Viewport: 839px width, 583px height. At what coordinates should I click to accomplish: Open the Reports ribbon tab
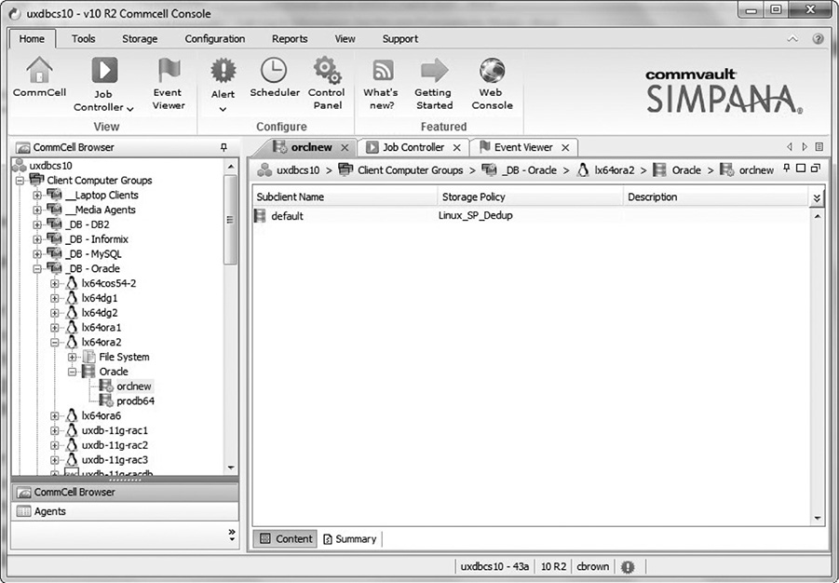pos(290,39)
